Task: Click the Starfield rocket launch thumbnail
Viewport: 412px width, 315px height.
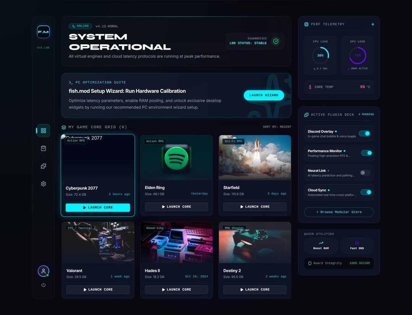Action: [x=255, y=158]
